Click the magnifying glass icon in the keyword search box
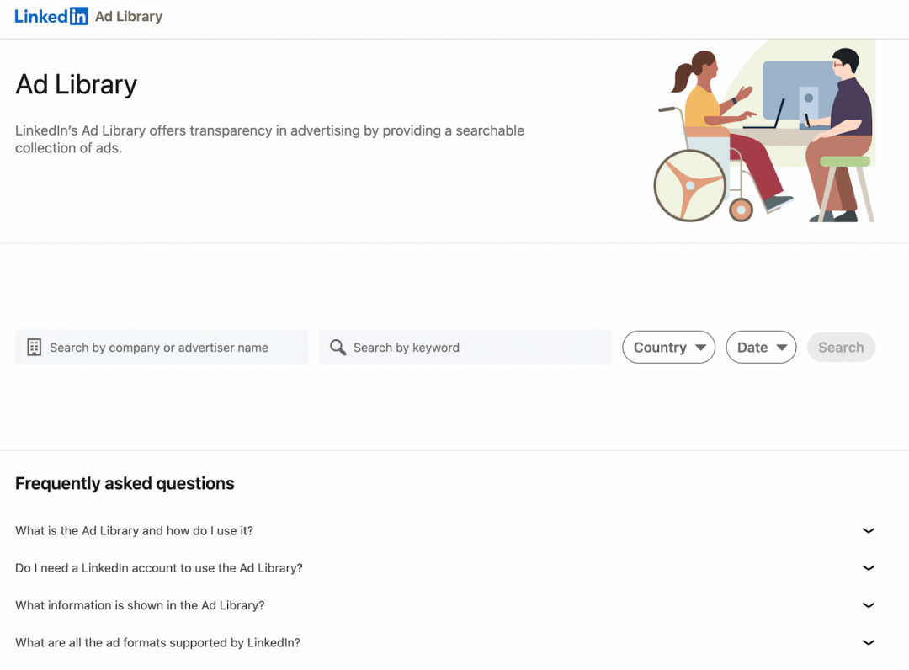Image resolution: width=909 pixels, height=670 pixels. tap(338, 347)
